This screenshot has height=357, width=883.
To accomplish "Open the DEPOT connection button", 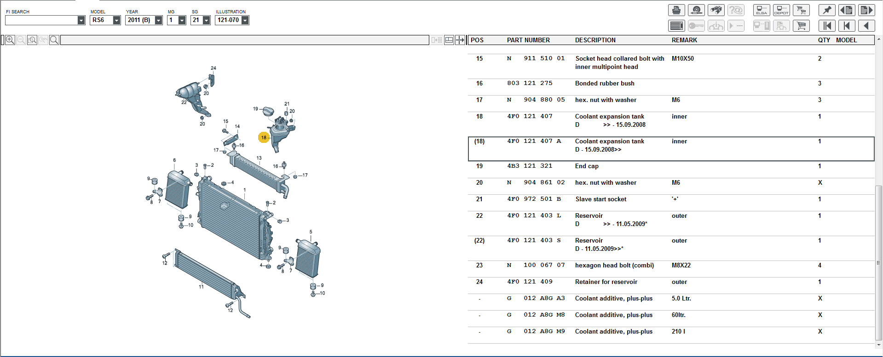I will click(x=781, y=10).
